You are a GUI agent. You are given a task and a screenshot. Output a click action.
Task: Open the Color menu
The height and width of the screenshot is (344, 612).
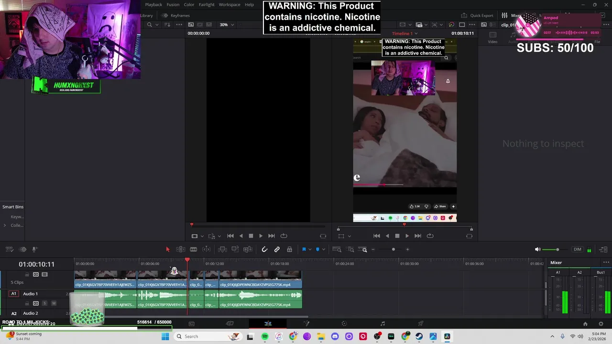[189, 5]
